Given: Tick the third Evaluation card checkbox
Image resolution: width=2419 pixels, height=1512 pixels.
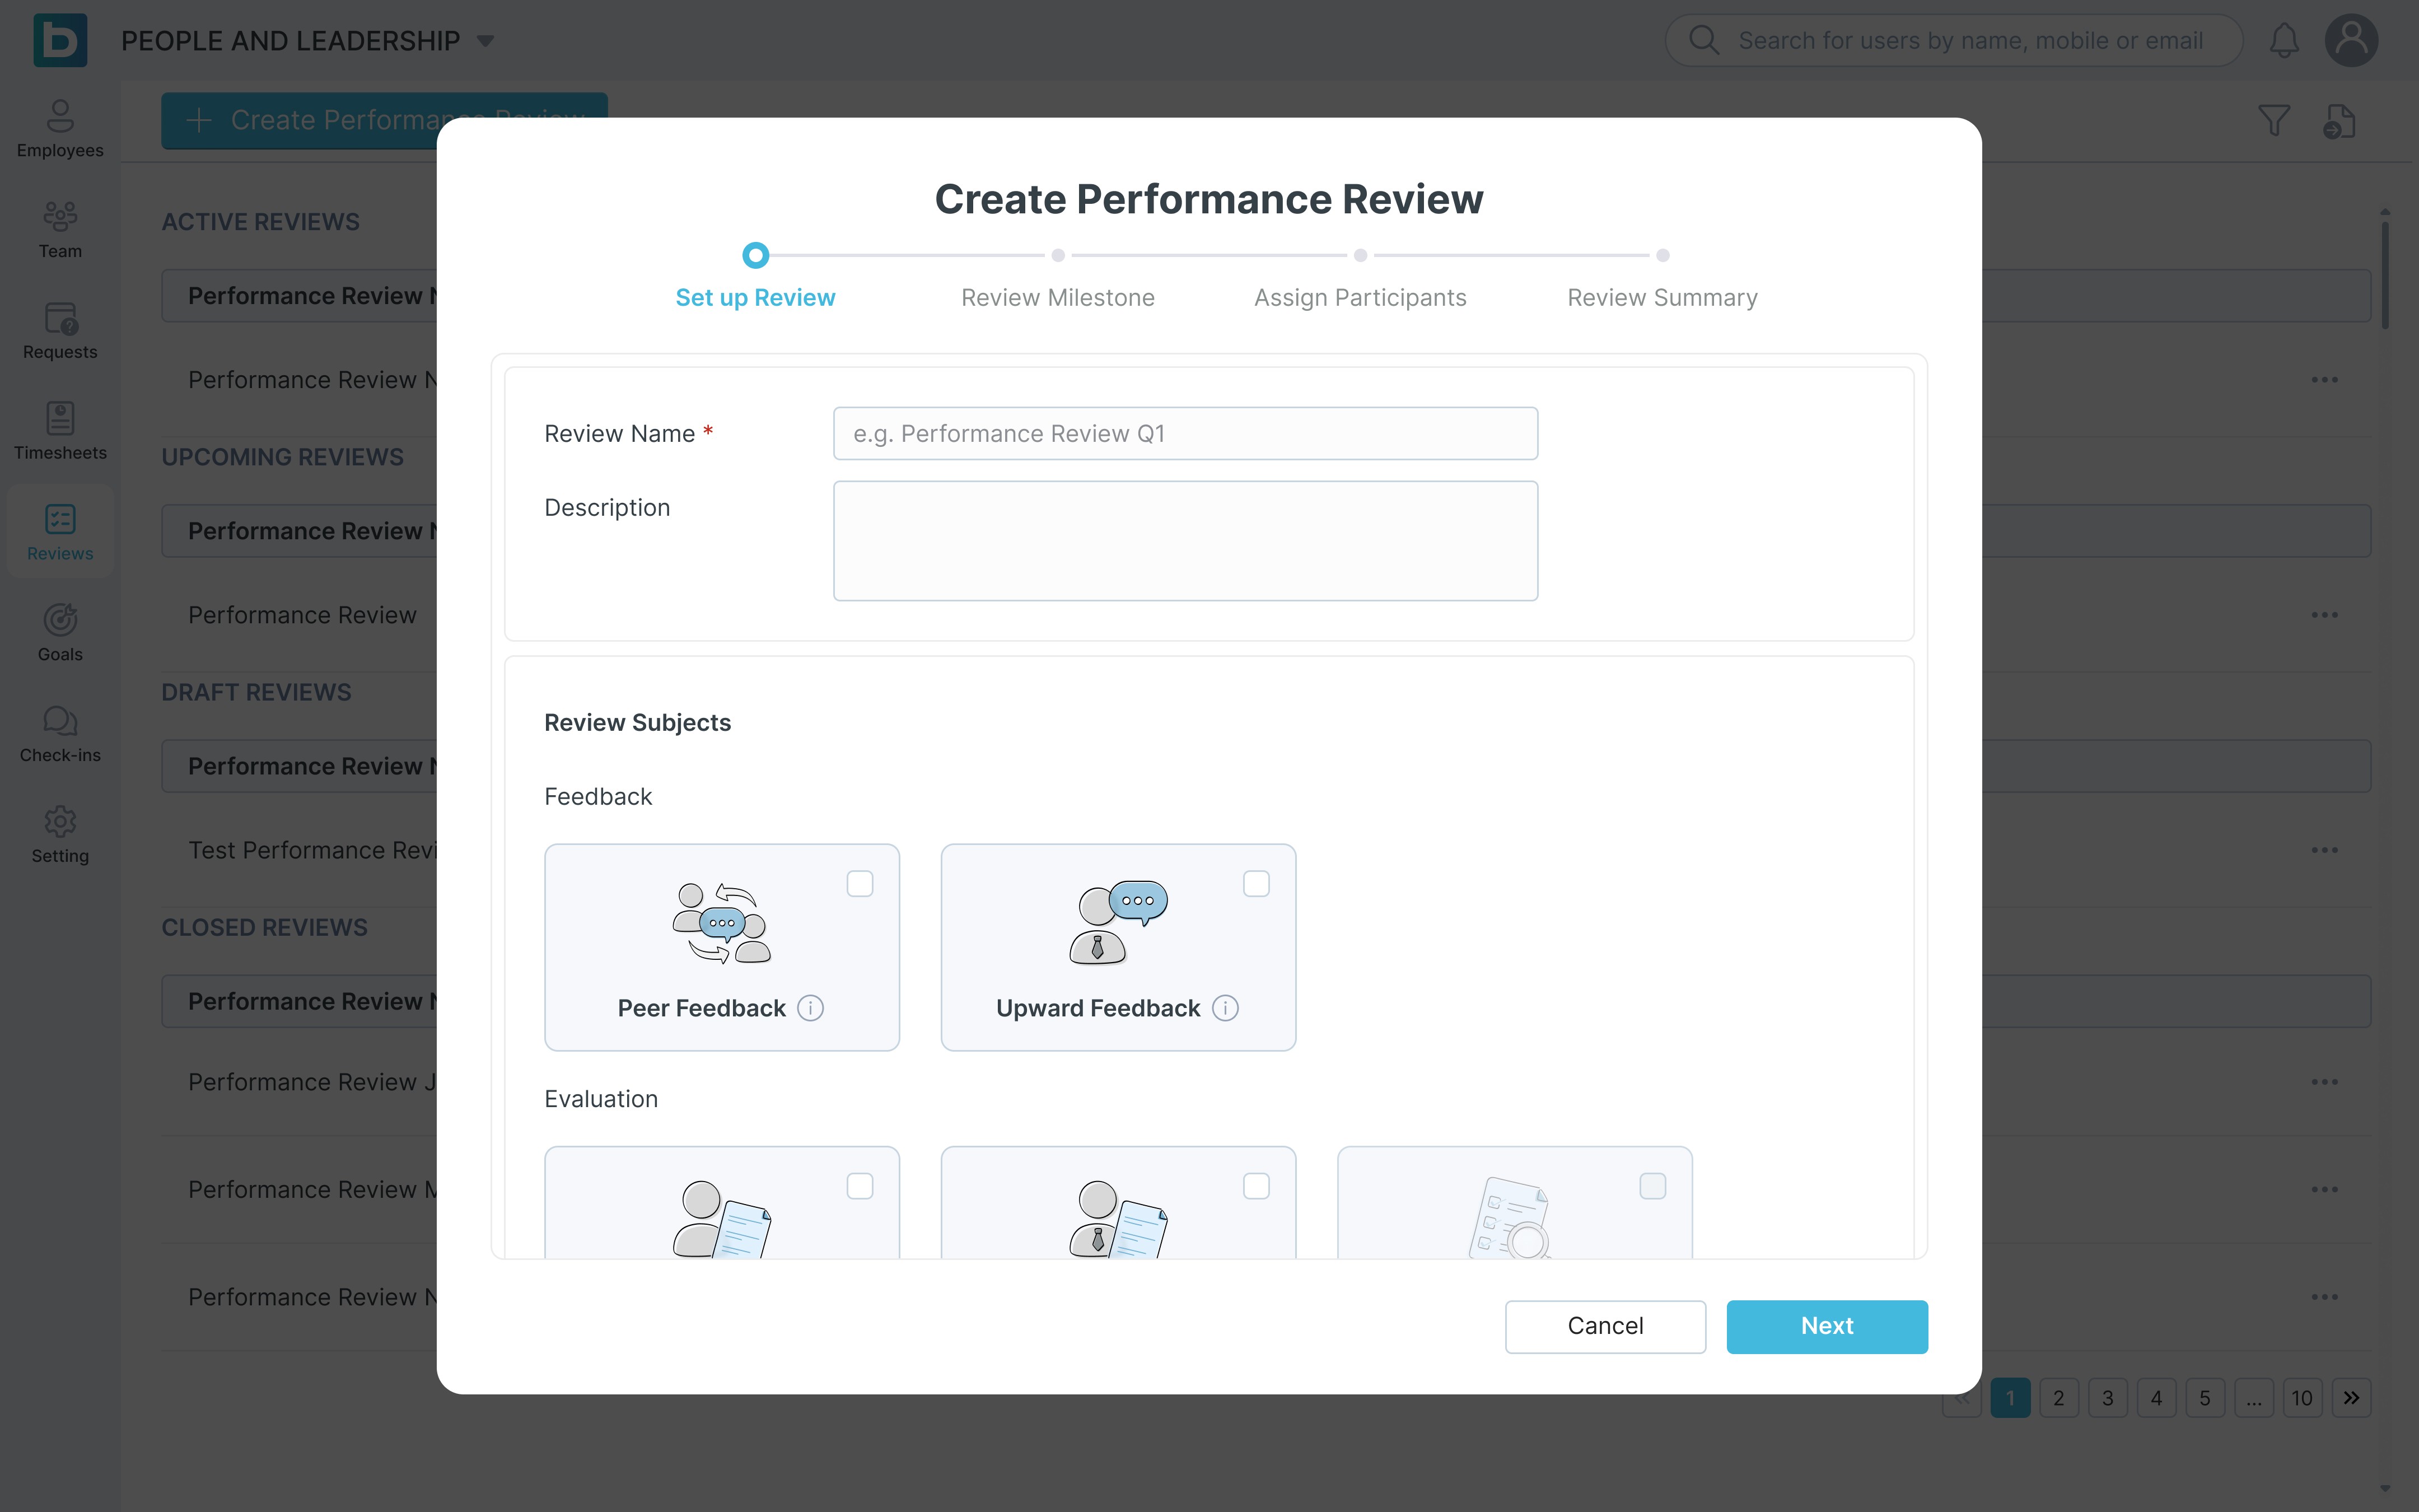Looking at the screenshot, I should [1654, 1186].
